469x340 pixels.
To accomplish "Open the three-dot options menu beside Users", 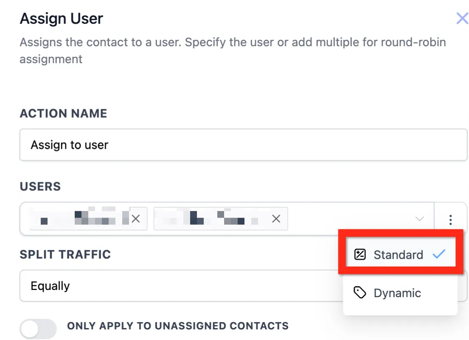I will [450, 220].
